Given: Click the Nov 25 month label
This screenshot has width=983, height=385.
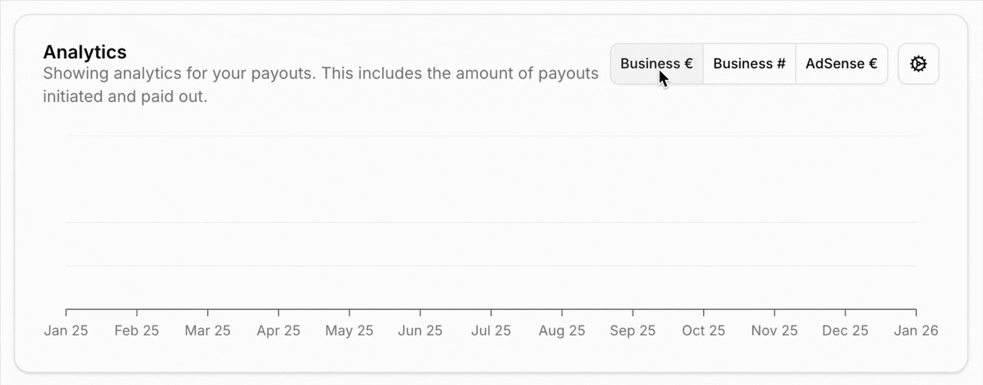Looking at the screenshot, I should (774, 331).
